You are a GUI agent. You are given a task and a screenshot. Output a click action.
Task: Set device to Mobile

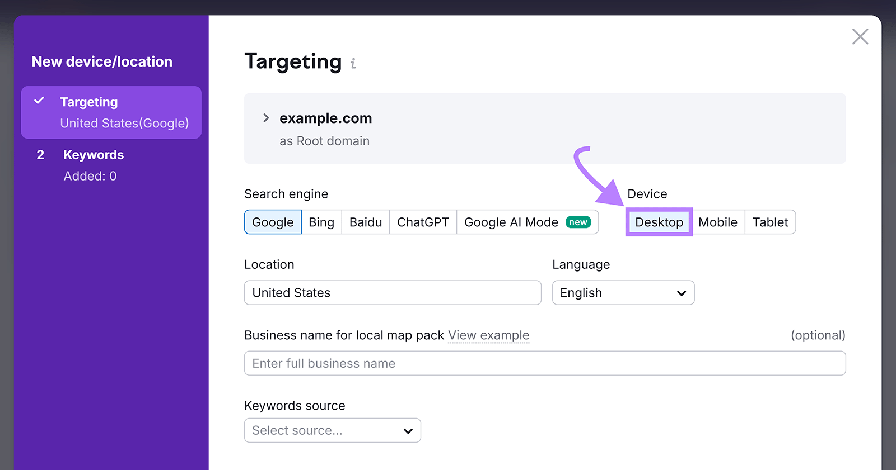coord(717,222)
